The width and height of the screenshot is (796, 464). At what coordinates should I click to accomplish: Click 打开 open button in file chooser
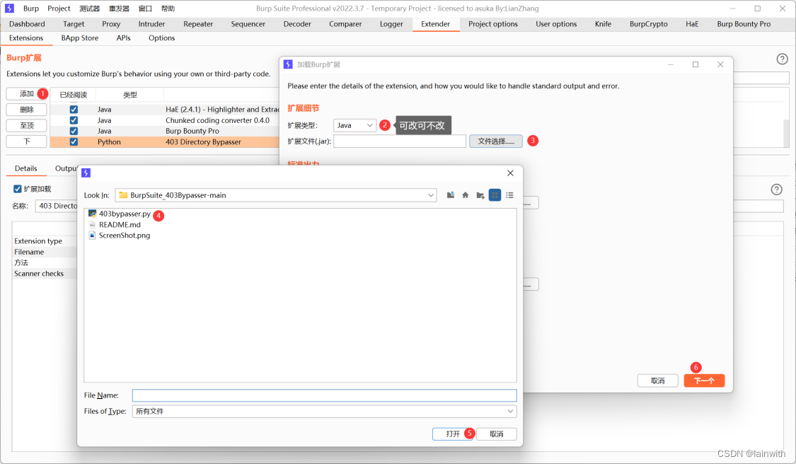[x=453, y=434]
